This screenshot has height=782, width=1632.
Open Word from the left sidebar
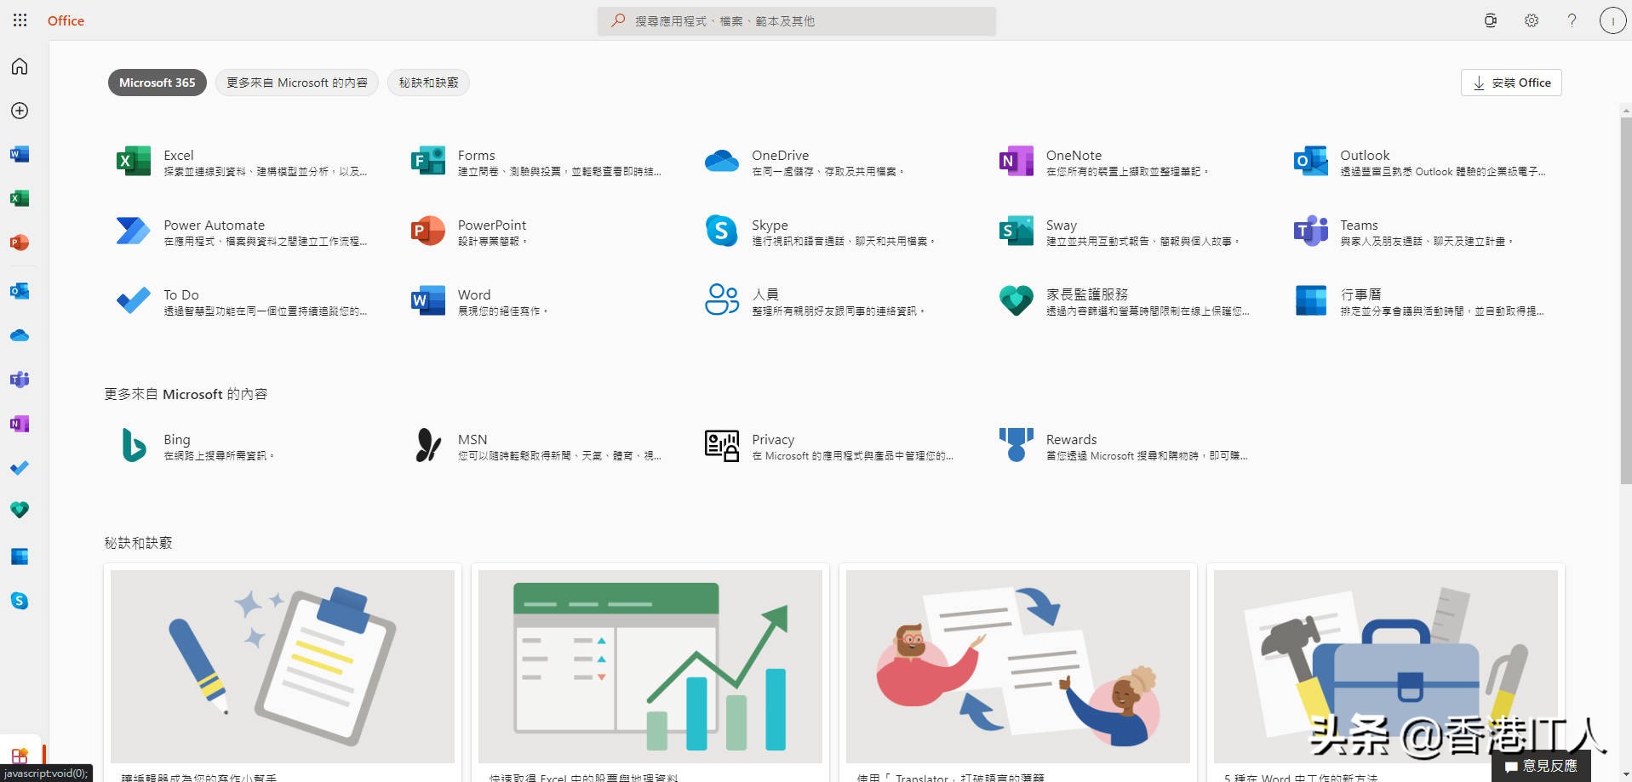coord(20,154)
